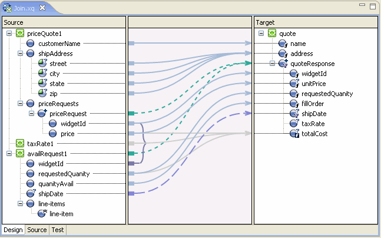The height and width of the screenshot is (238, 381).
Task: Click the fillOrder target element icon
Action: point(294,104)
